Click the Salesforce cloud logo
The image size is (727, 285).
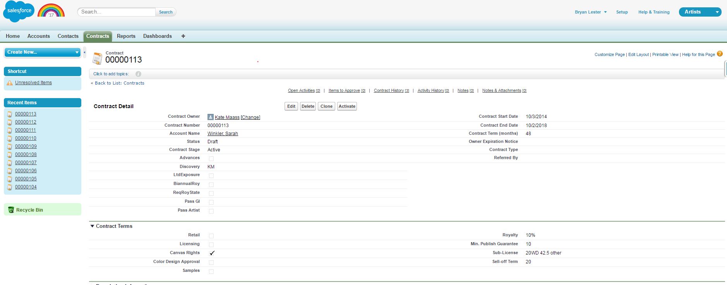(19, 11)
